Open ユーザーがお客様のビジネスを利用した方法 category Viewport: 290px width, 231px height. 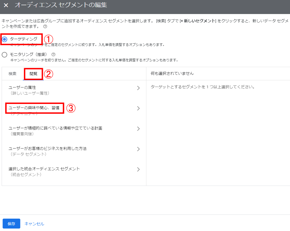(x=48, y=148)
